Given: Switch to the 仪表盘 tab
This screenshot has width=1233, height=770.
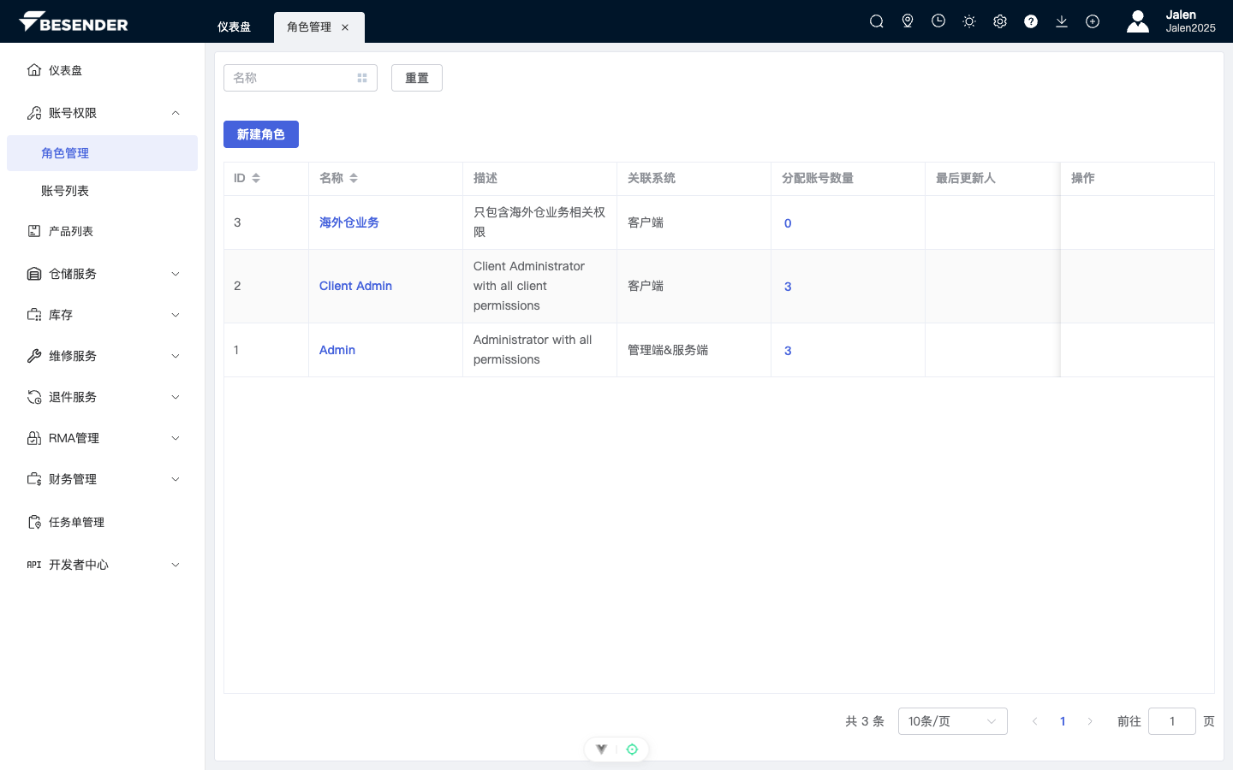Looking at the screenshot, I should pyautogui.click(x=234, y=27).
